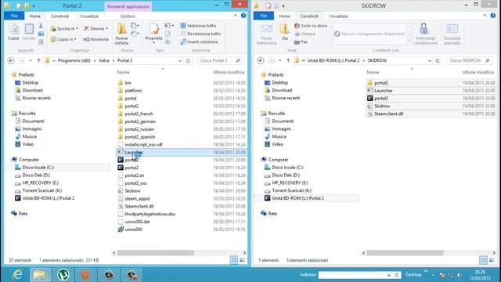The width and height of the screenshot is (501, 282).
Task: Click Copia icon in Portal 2 ribbon
Action: pyautogui.click(x=13, y=32)
